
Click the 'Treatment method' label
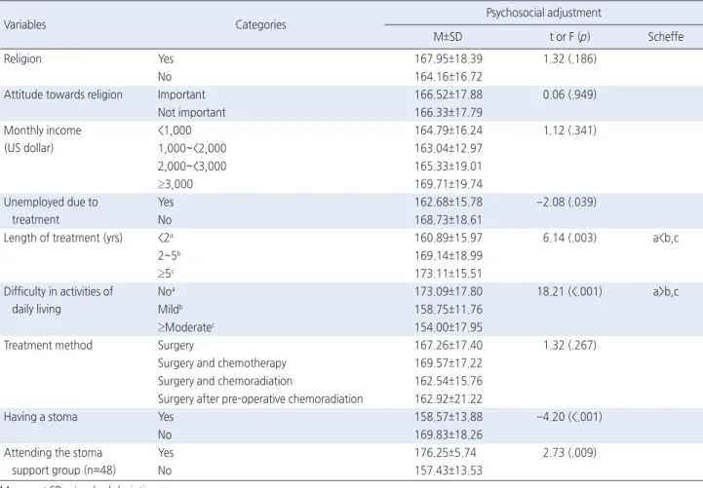(48, 345)
